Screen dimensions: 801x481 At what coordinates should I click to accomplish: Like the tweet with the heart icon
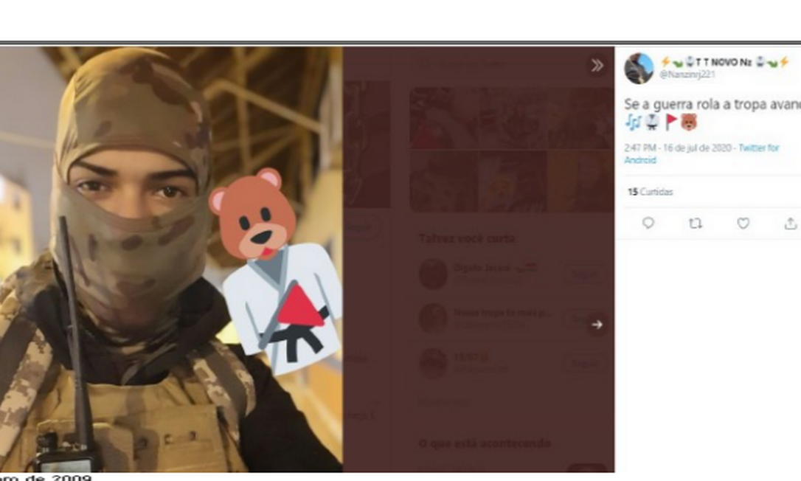click(743, 224)
